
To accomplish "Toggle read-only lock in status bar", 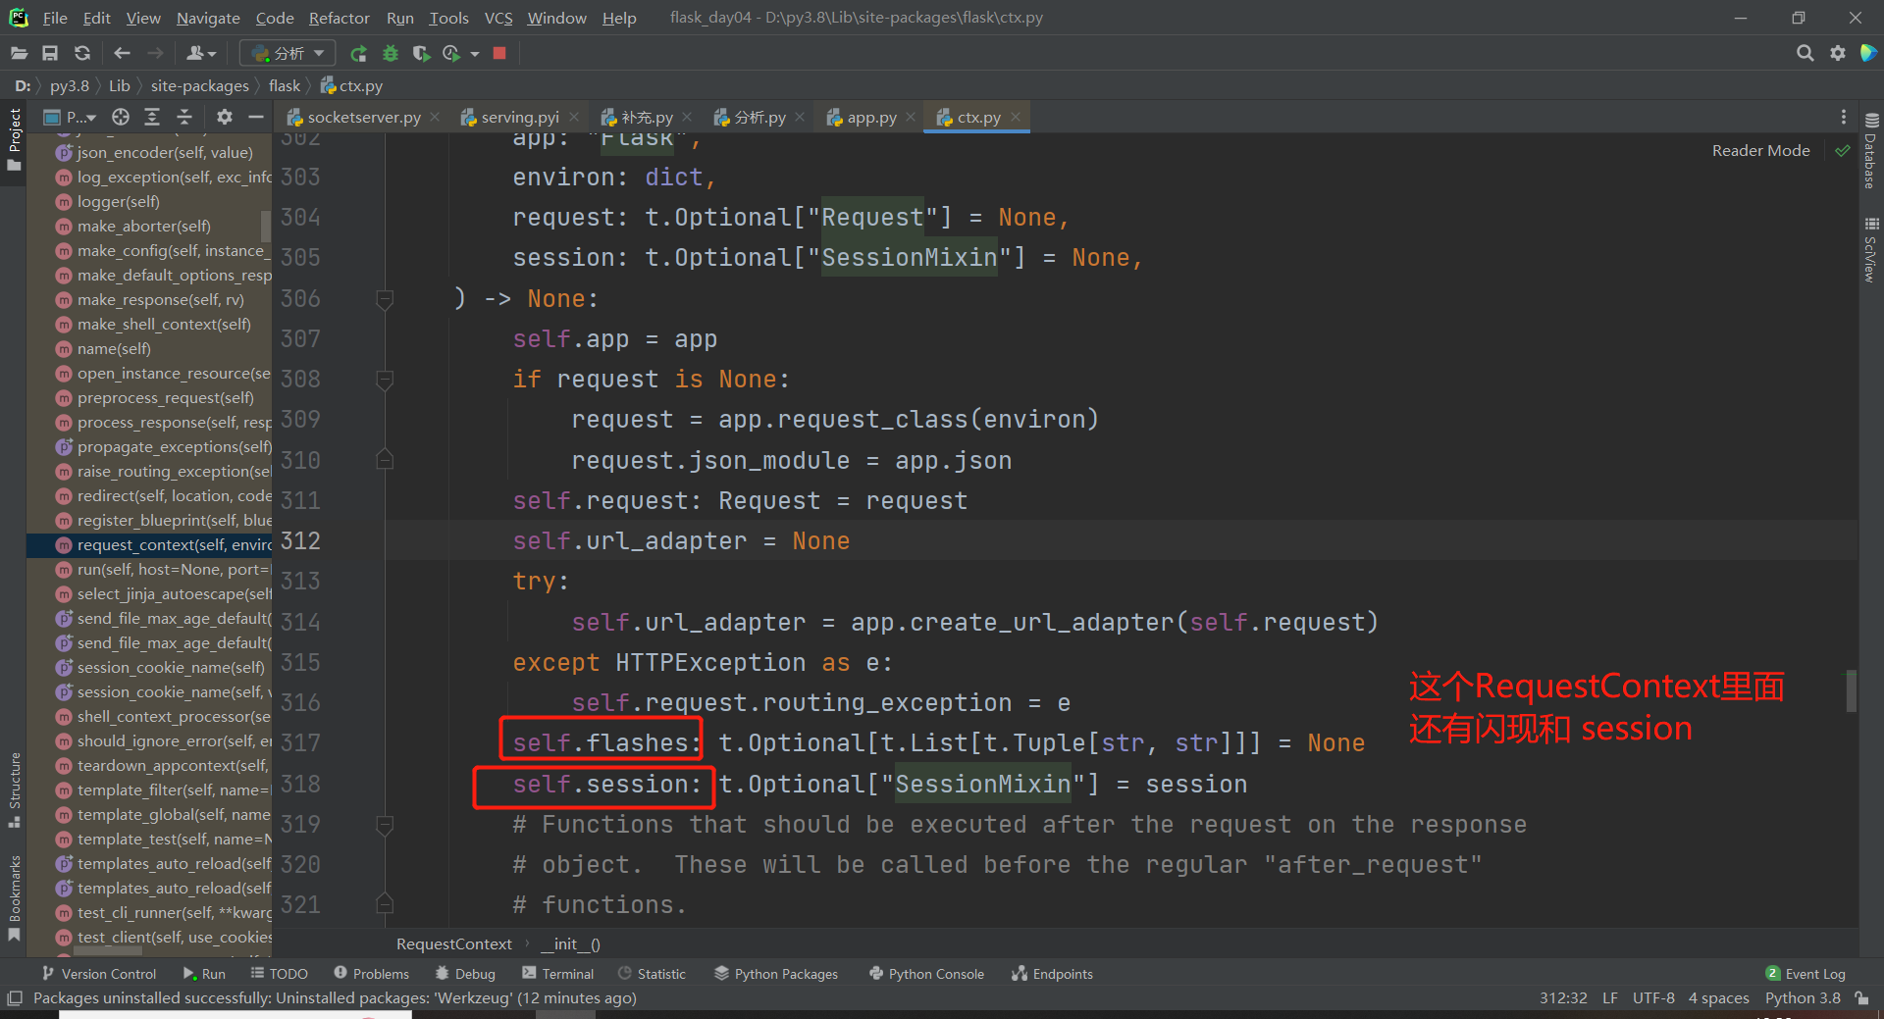I will click(x=1862, y=998).
